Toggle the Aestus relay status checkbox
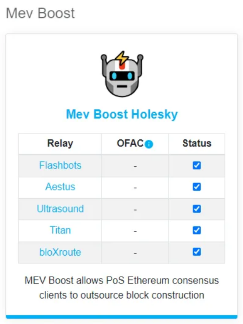This screenshot has width=243, height=324. click(x=197, y=187)
